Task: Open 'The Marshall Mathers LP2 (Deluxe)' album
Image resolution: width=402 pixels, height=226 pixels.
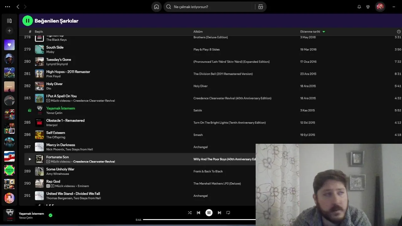Action: point(217,184)
